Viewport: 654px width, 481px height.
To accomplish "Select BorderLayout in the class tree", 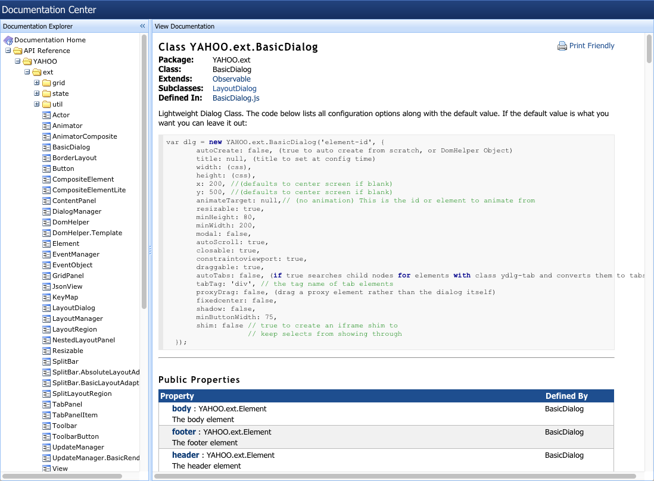I will (74, 158).
